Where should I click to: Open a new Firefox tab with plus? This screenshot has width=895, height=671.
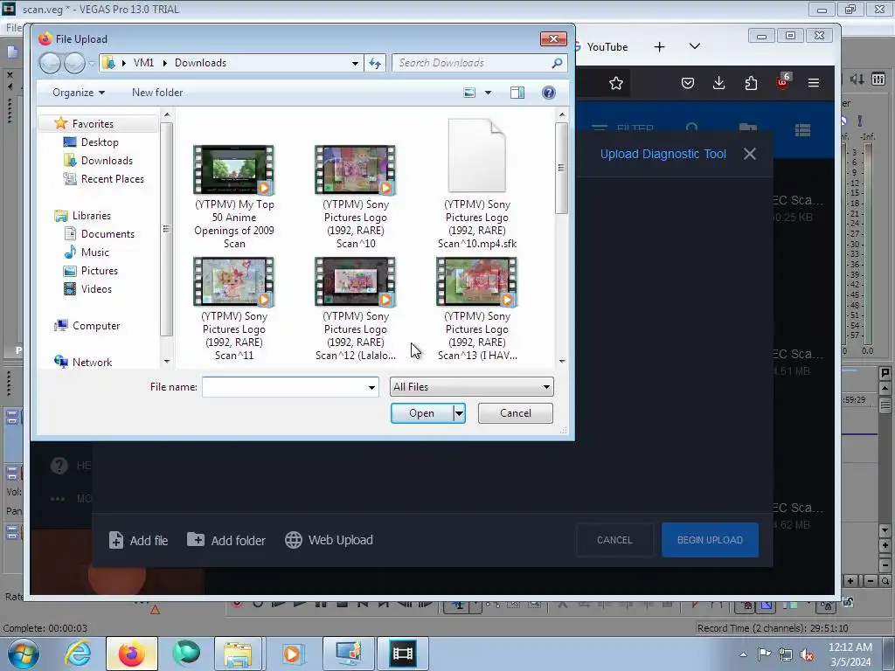tap(659, 47)
